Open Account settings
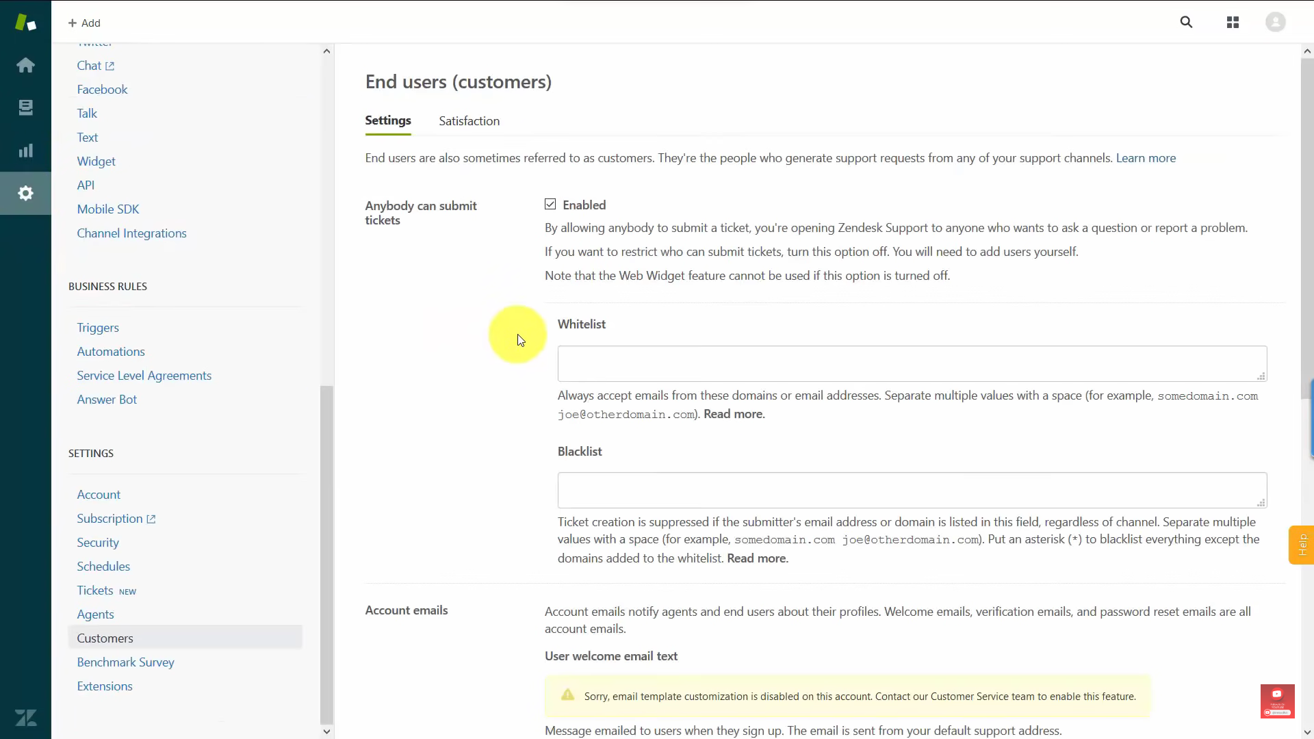 [99, 495]
